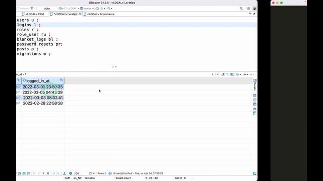Open the laratips active database dropdown

[87, 9]
